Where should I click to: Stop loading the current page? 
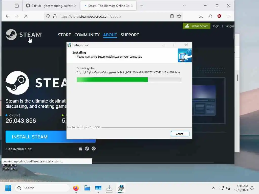26,16
